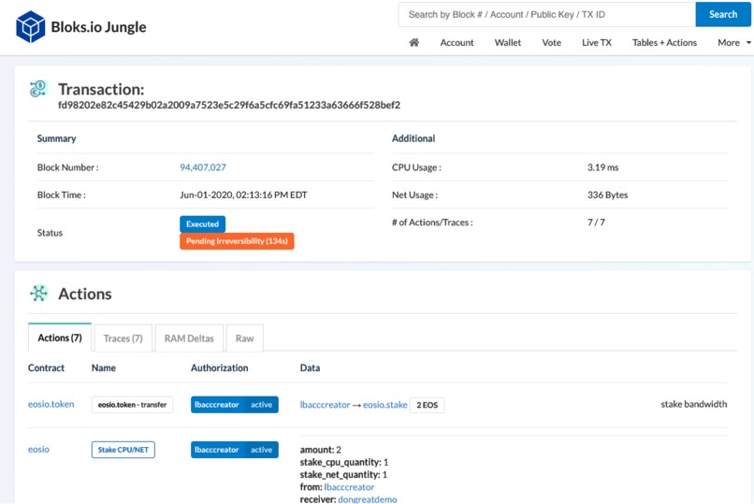Open the sender lbacccreator link in transfer data
The height and width of the screenshot is (504, 754).
325,405
